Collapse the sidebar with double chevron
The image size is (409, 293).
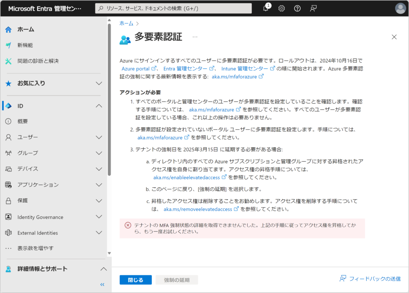click(x=102, y=284)
